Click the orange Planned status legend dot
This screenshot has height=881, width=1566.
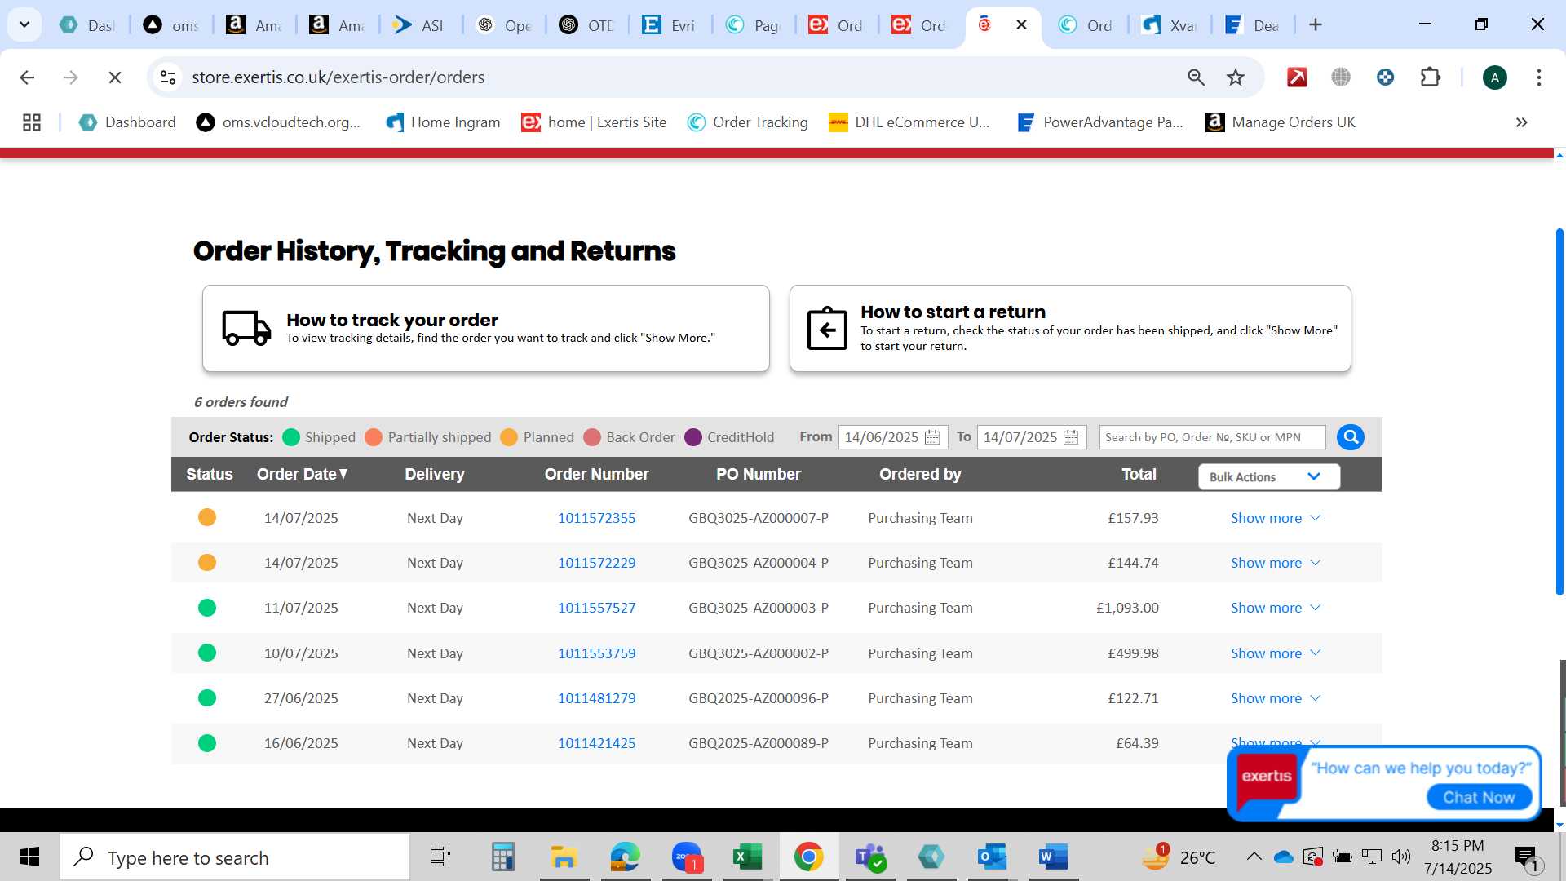click(509, 437)
